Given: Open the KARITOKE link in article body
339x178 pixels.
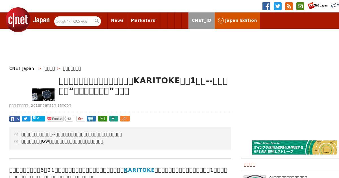Looking at the screenshot, I should tap(139, 170).
